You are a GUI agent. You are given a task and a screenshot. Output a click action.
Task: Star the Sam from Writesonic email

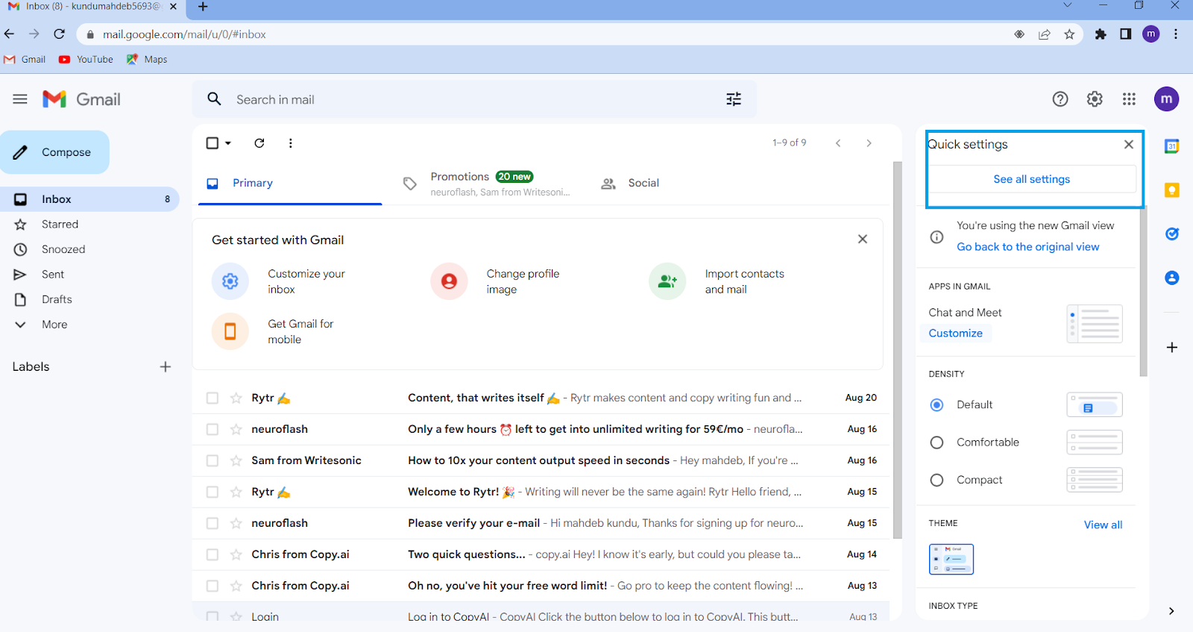[236, 461]
